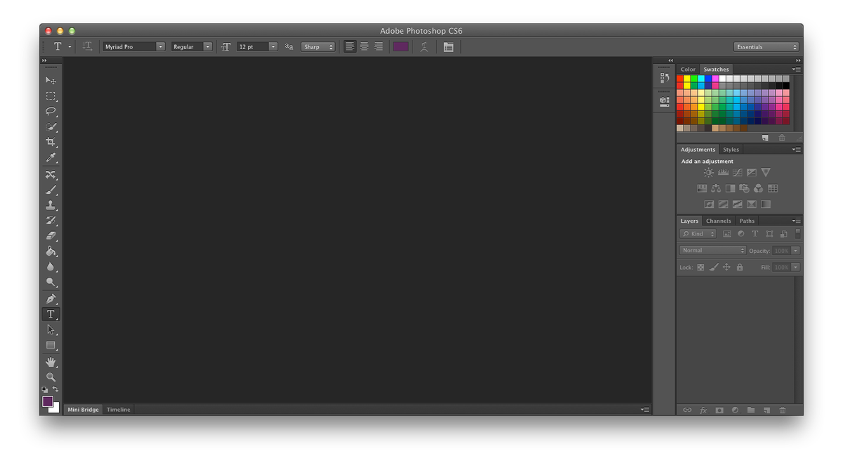Select the Paint Bucket tool
The height and width of the screenshot is (468, 843).
click(51, 251)
